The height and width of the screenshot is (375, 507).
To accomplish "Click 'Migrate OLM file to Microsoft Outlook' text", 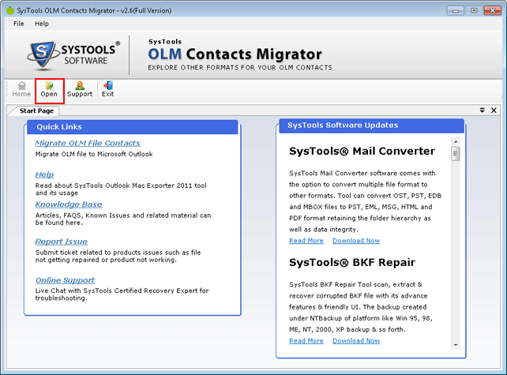I will pyautogui.click(x=94, y=154).
